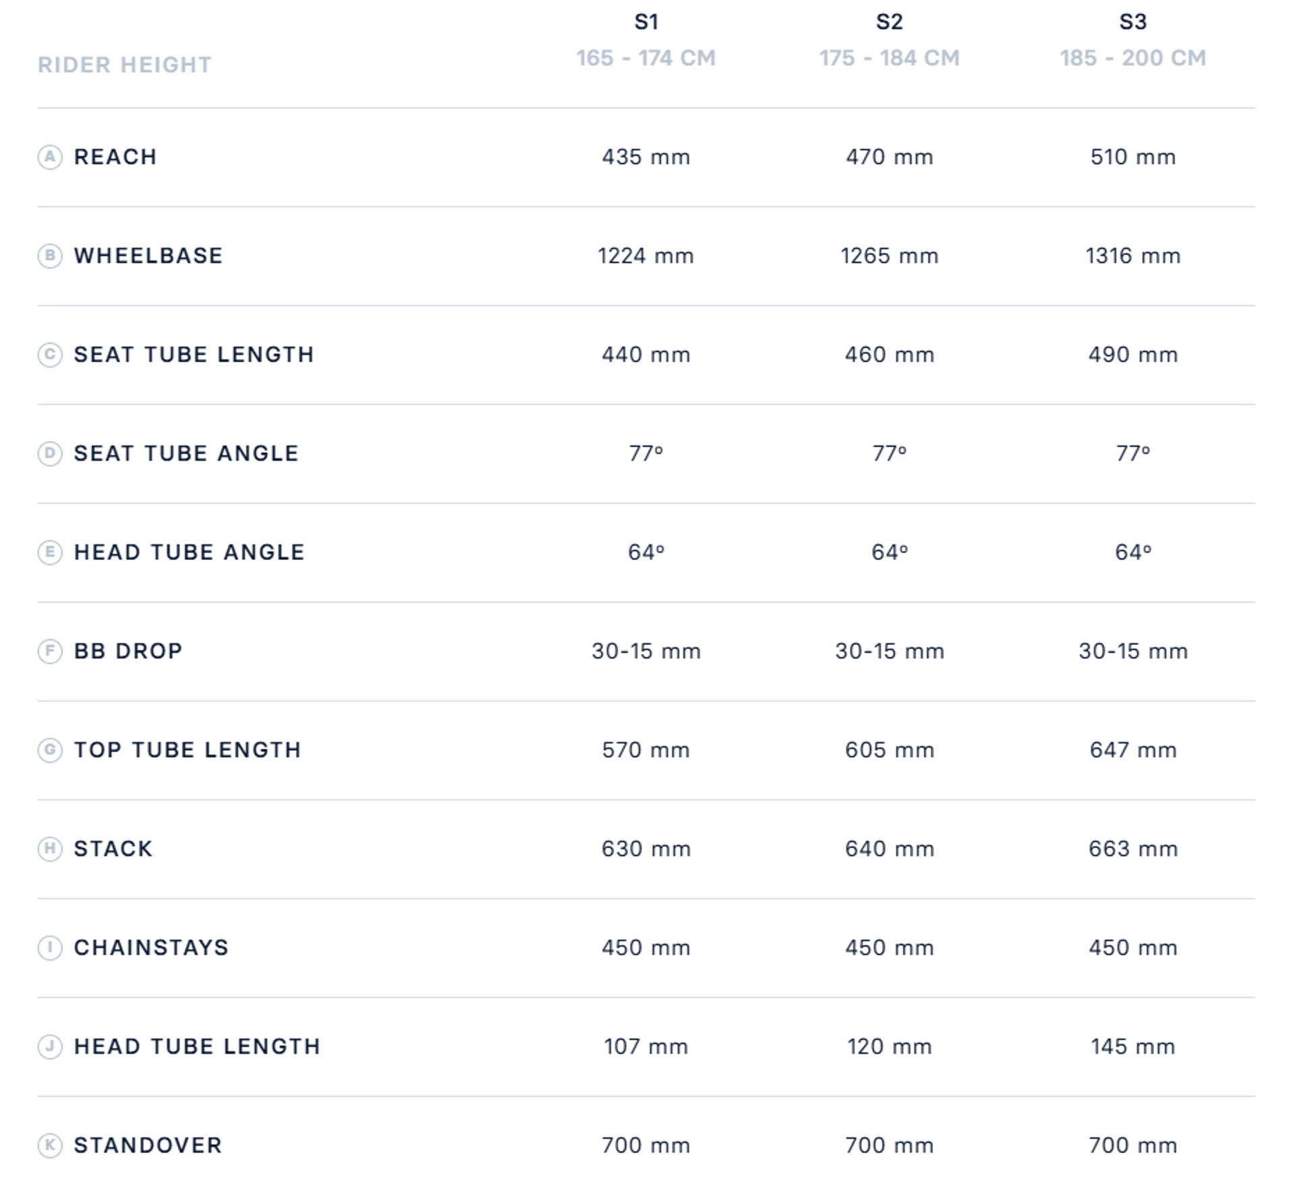Click the Wheelbase row label
Screen dimensions: 1295x1182
coord(148,256)
